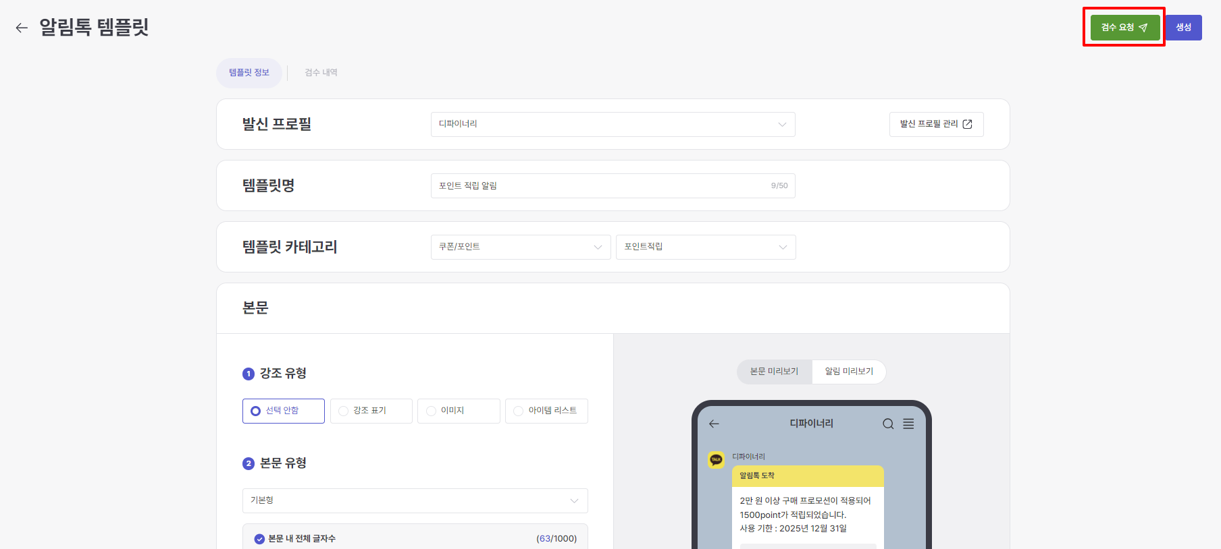This screenshot has height=549, width=1221.
Task: Open the 검수 내역 tab
Action: [321, 73]
